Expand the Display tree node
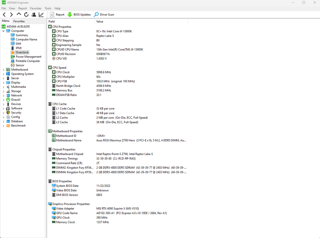 pos(4,83)
